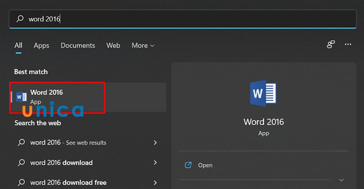Click the 'Word 2016' title in preview pane
Image resolution: width=364 pixels, height=189 pixels.
263,122
